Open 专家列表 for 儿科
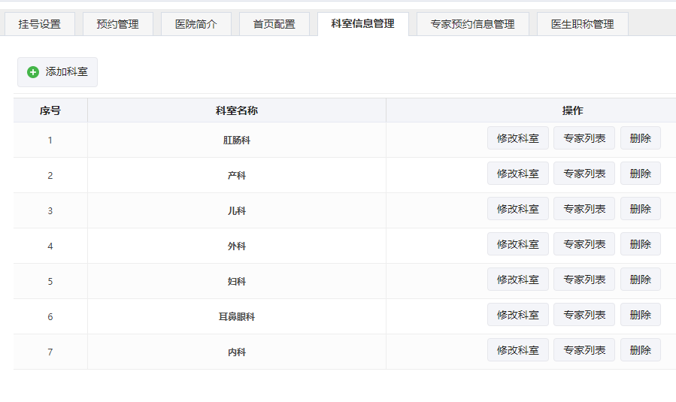 point(584,209)
